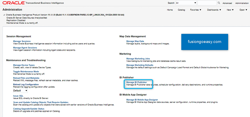Click the Reload Log Configuration link
Screen dimensions: 250x117
26,84
